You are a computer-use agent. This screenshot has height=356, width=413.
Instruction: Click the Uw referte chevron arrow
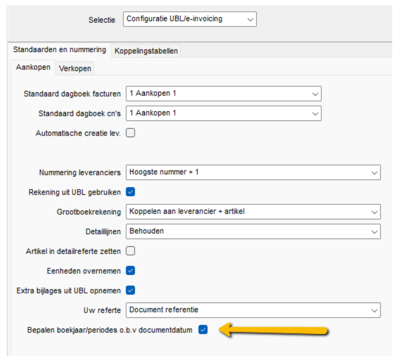[375, 310]
